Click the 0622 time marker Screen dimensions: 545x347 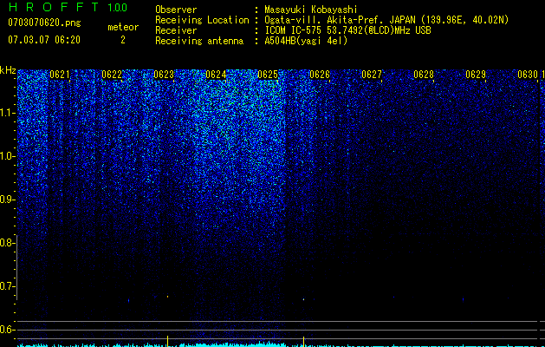click(112, 75)
